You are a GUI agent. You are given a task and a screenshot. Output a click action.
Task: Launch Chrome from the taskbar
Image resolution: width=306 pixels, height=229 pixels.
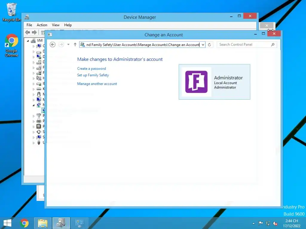pos(25,223)
